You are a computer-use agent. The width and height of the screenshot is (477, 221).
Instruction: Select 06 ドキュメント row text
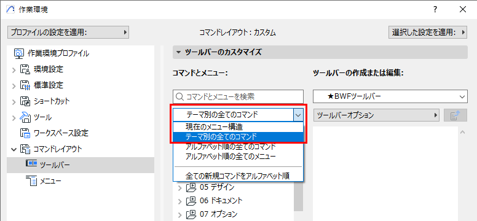[x=221, y=200]
